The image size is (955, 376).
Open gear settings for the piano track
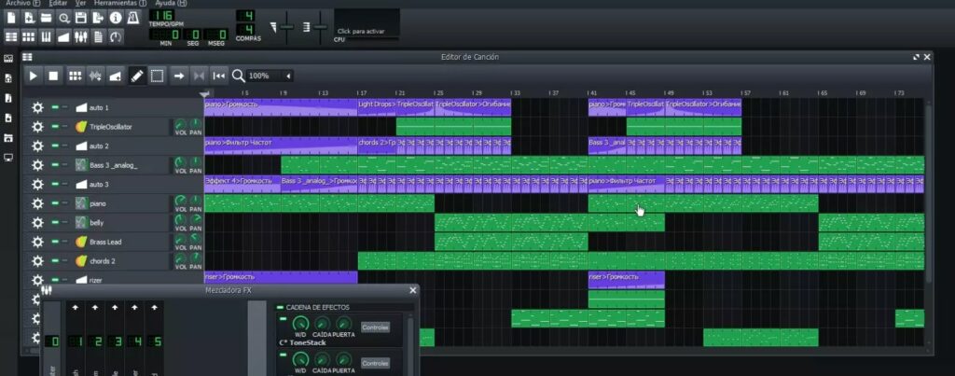click(37, 203)
